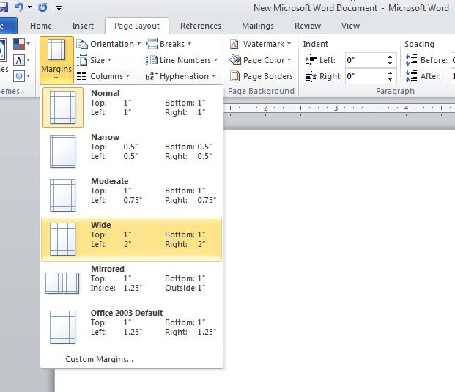Open the Columns dropdown

(103, 76)
